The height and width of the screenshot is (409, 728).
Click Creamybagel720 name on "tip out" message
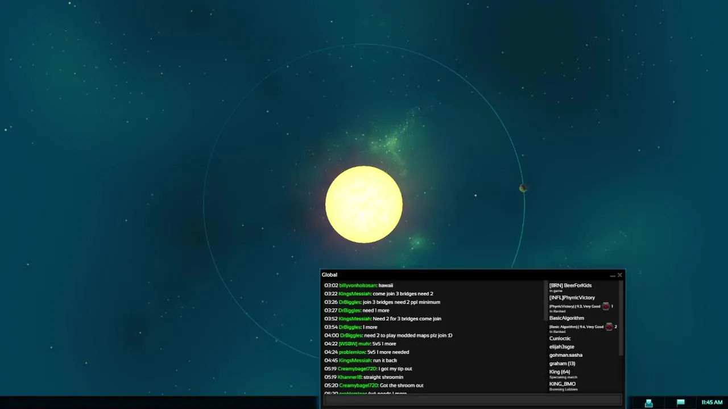point(357,369)
